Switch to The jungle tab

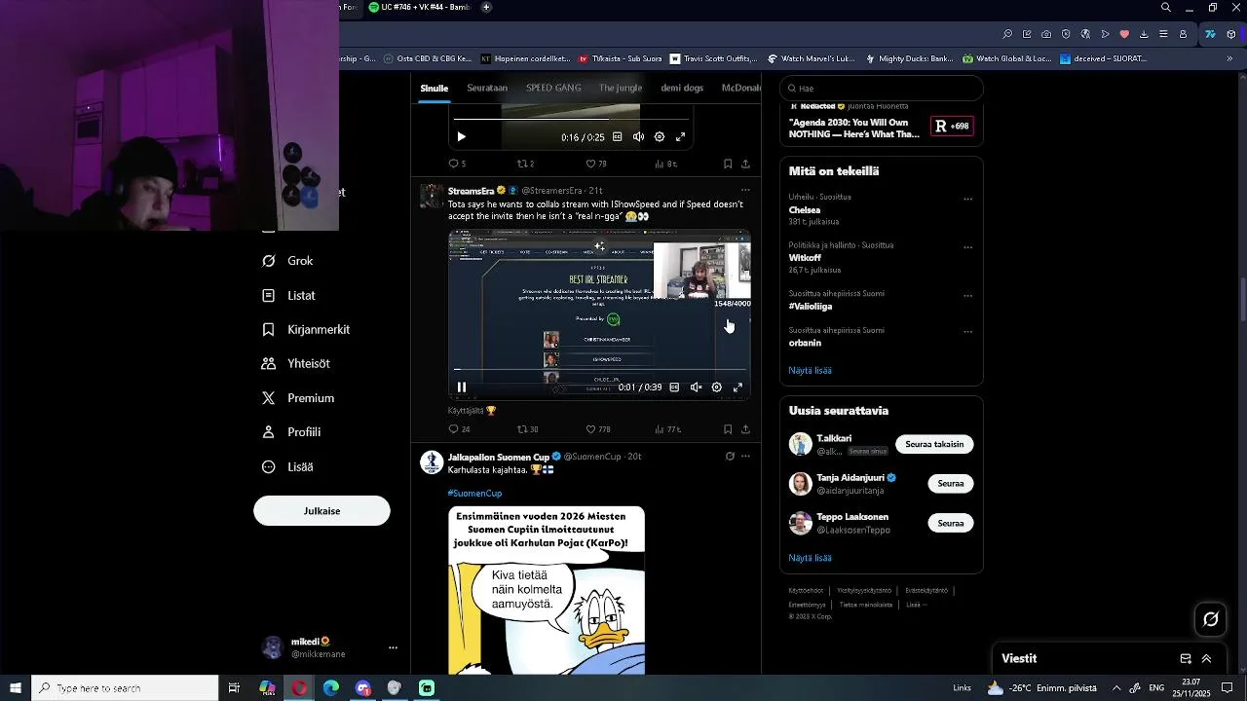pyautogui.click(x=621, y=88)
